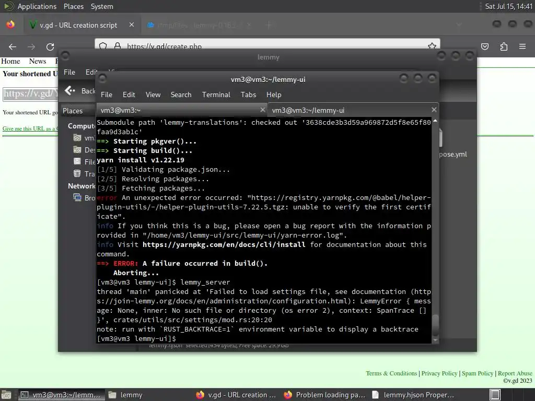535x401 pixels.
Task: Select Trash icon in file manager sidebar
Action: [x=77, y=173]
